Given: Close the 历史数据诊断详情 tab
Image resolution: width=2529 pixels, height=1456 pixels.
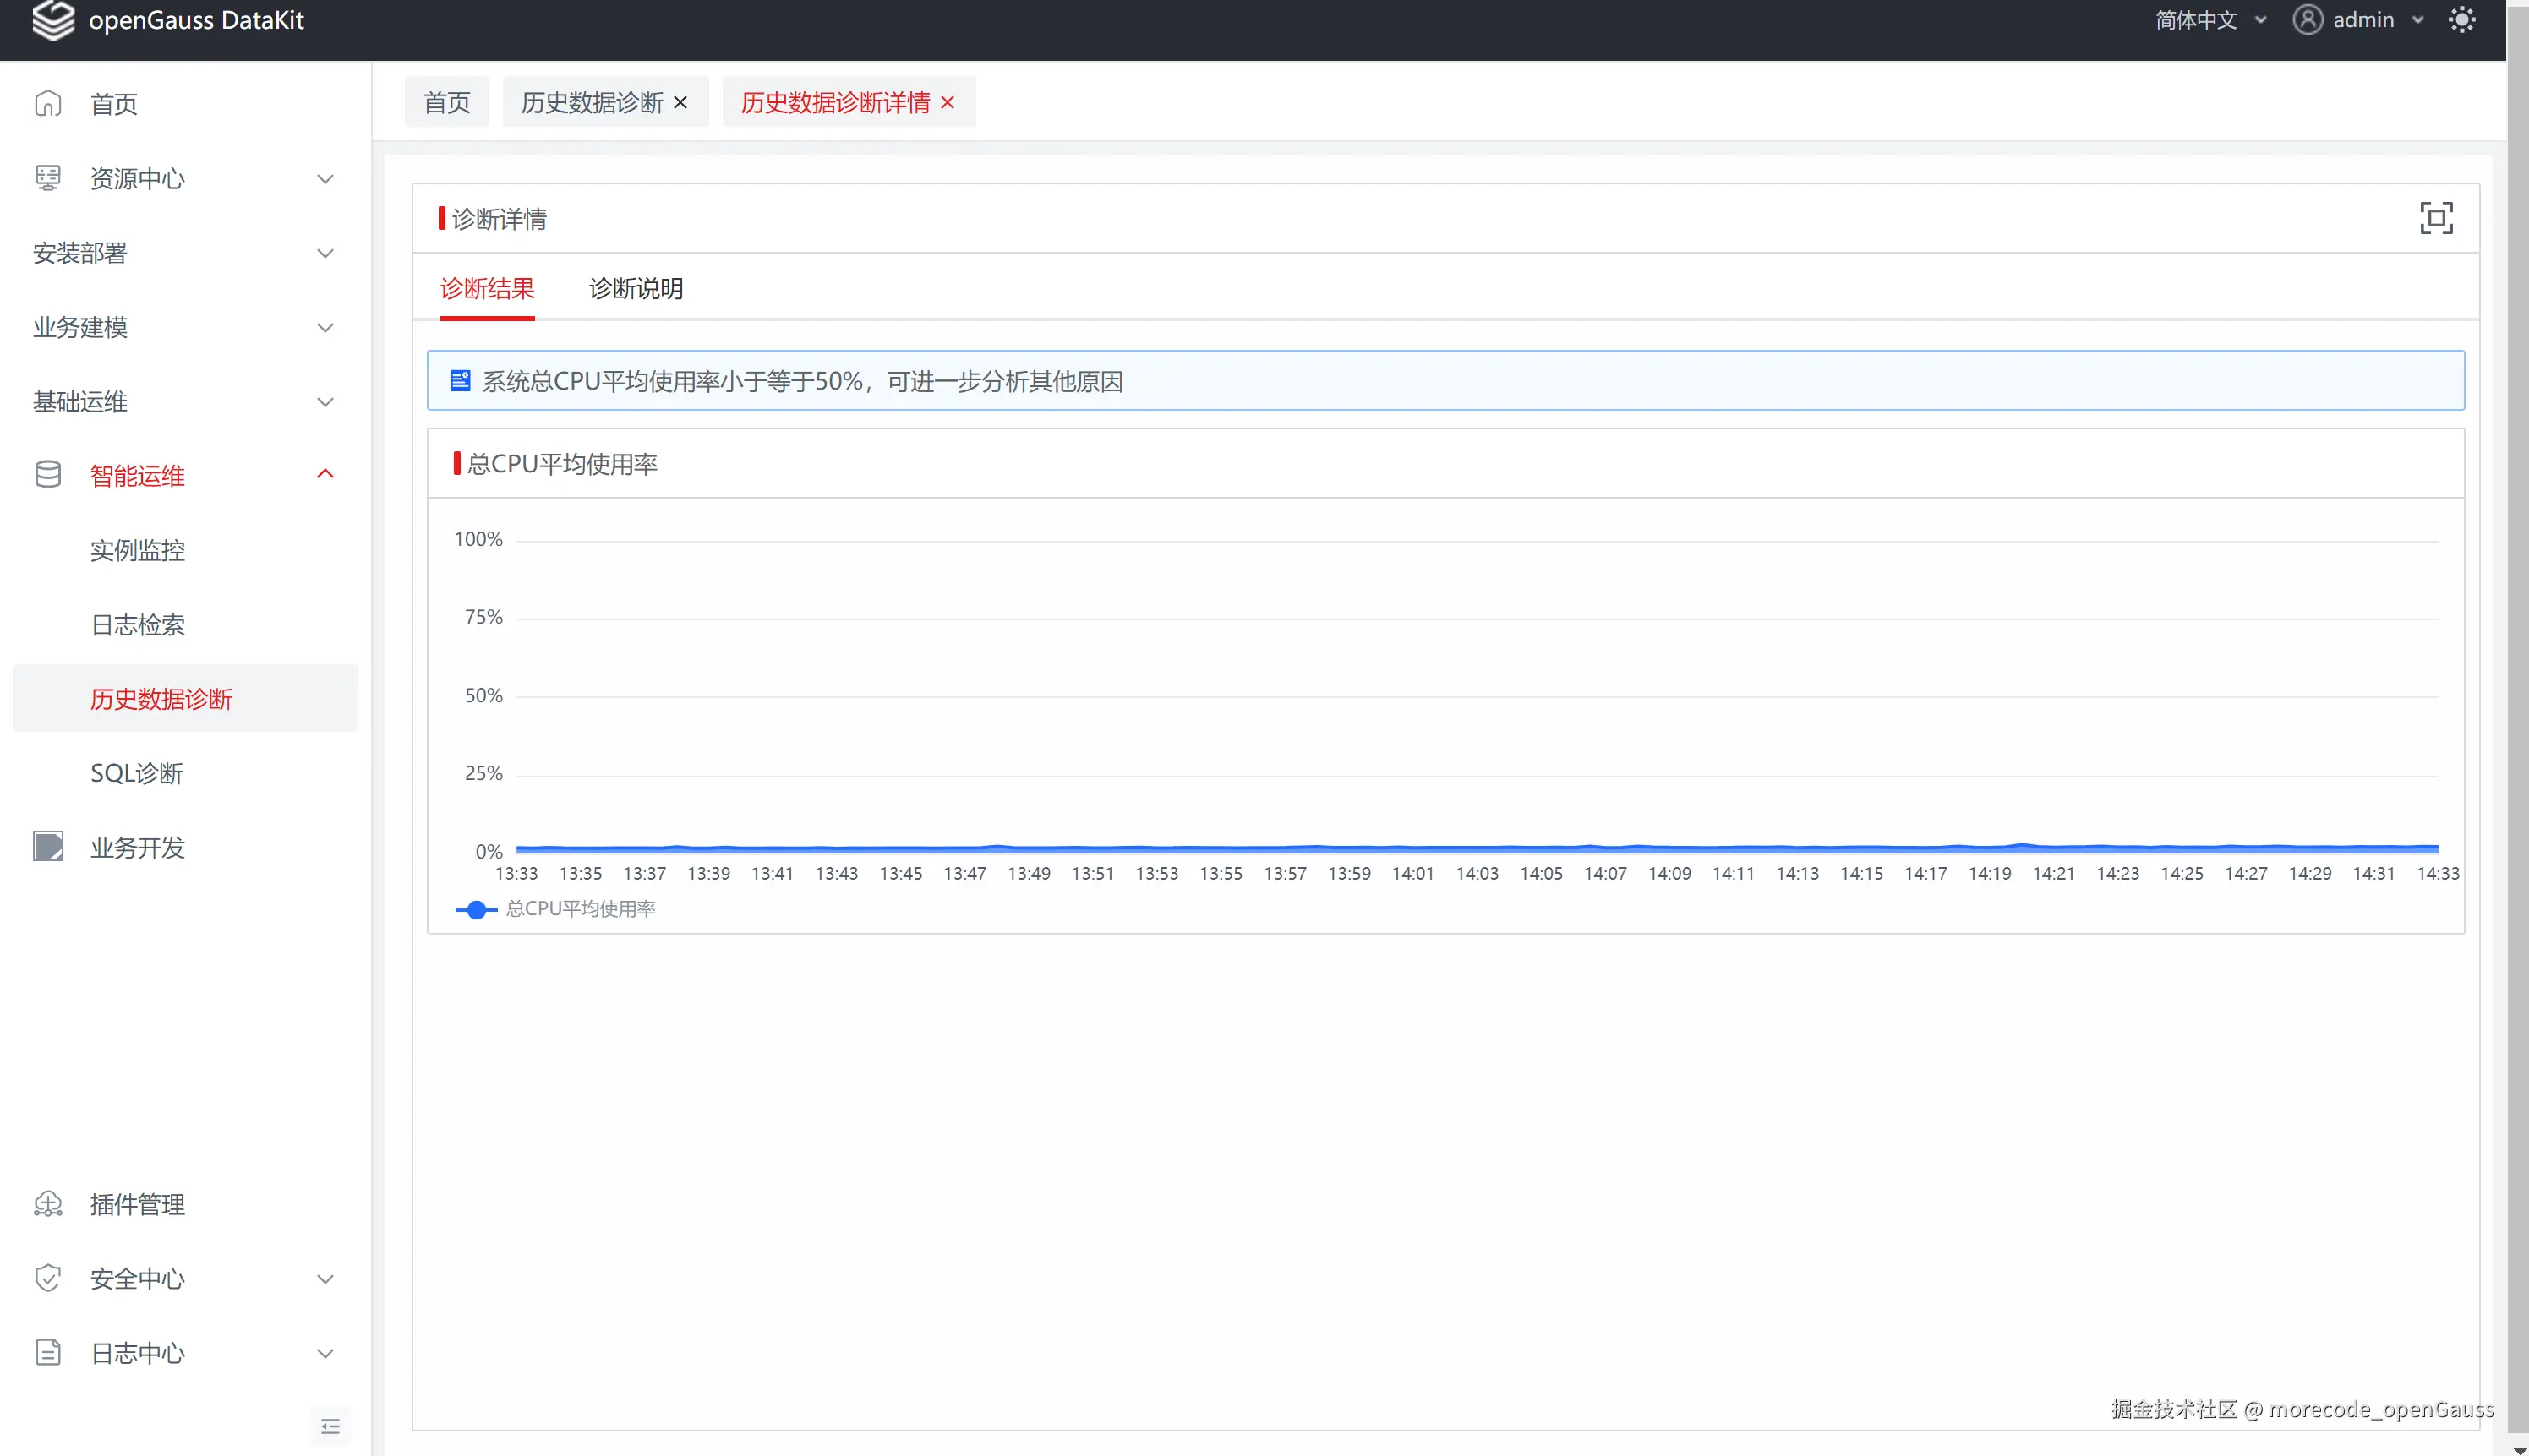Looking at the screenshot, I should 947,102.
